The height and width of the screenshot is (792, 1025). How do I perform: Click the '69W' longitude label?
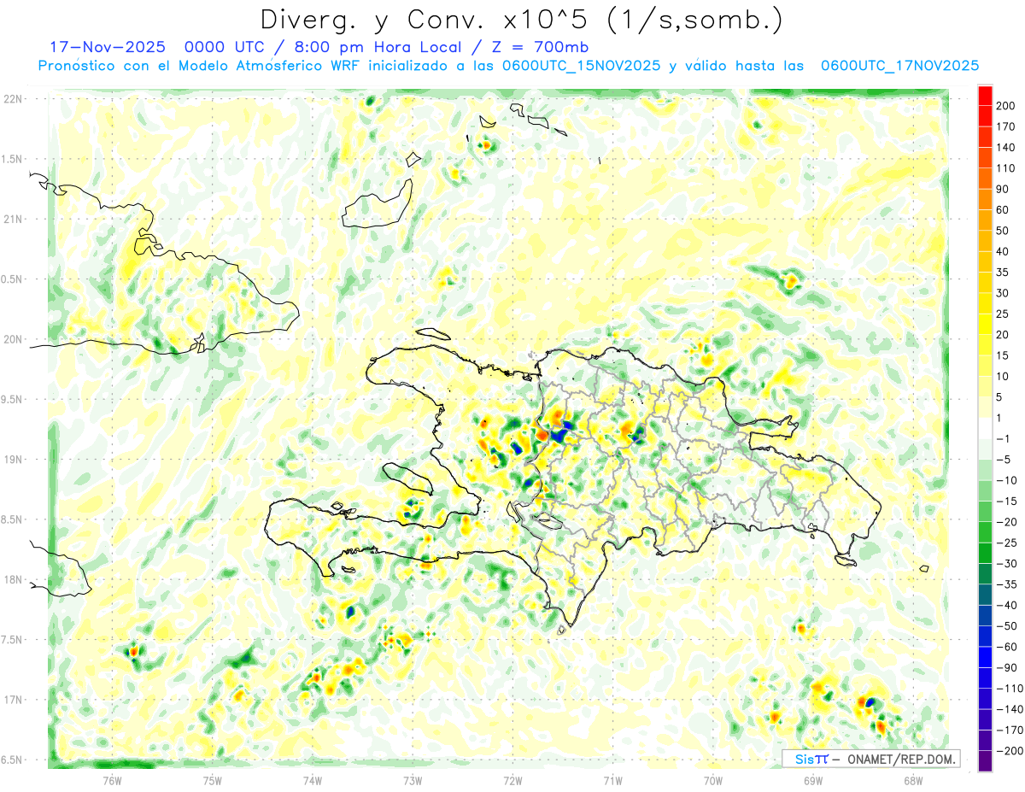813,780
